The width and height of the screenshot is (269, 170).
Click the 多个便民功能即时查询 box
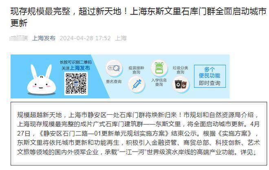tap(209, 76)
